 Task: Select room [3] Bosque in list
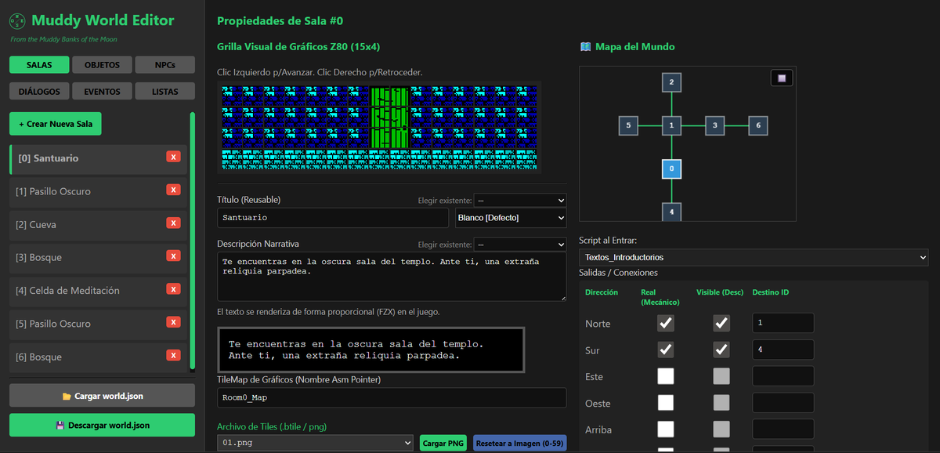point(98,257)
